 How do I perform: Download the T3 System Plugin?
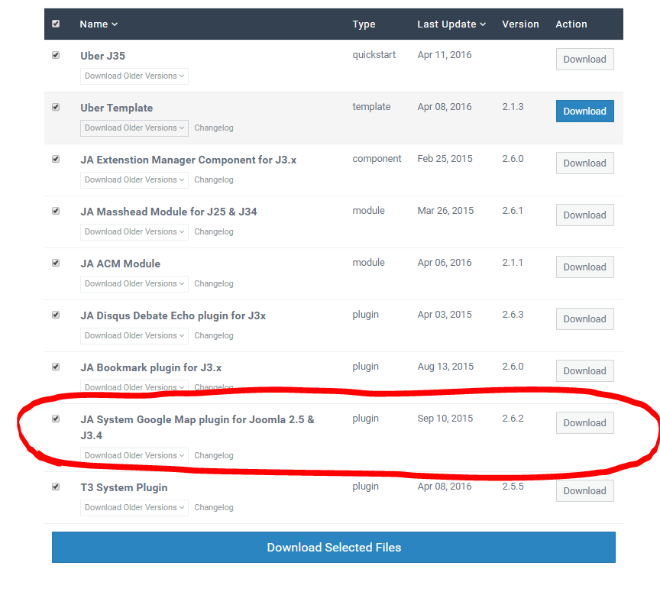[584, 490]
